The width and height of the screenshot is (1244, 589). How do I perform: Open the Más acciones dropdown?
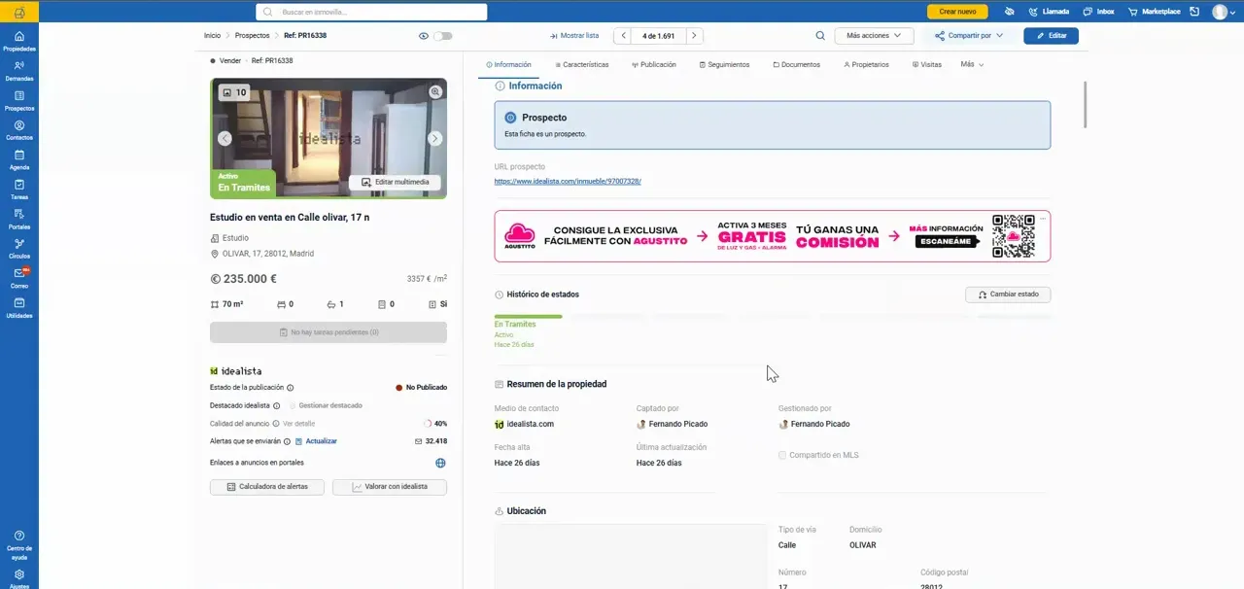pyautogui.click(x=874, y=35)
